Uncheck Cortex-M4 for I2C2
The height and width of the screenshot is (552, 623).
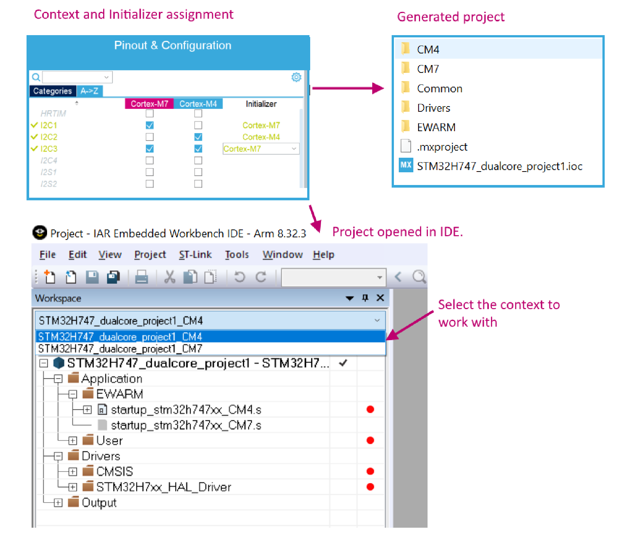pos(198,137)
